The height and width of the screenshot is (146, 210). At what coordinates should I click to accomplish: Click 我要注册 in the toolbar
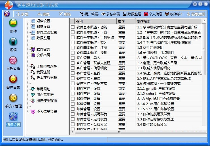click(x=196, y=14)
